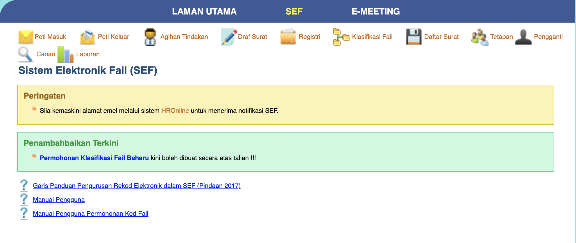Open the Tetapan users icon
Viewport: 576px width, 243px height.
(480, 37)
